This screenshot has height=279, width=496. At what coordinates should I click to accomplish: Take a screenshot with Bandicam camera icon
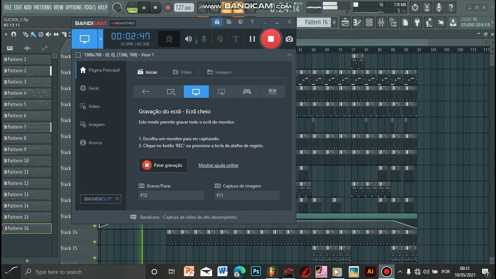[x=289, y=39]
